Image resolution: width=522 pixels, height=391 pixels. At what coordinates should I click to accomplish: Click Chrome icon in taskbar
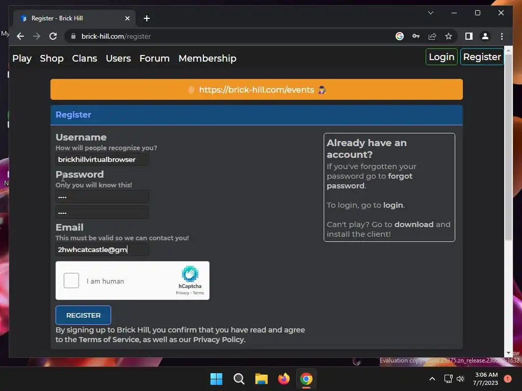[x=306, y=379]
